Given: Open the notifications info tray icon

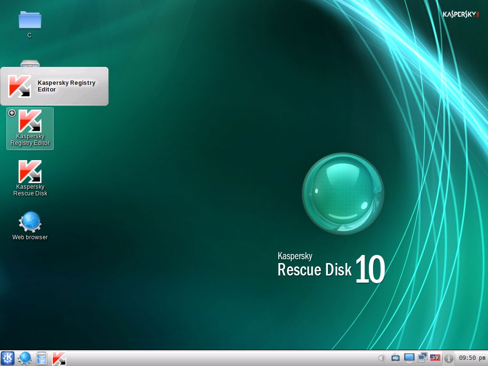Looking at the screenshot, I should pyautogui.click(x=448, y=358).
